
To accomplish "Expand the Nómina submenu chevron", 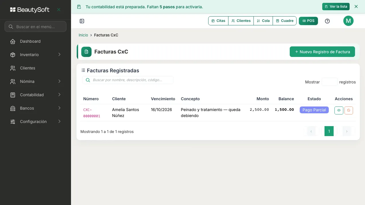I will (x=59, y=81).
